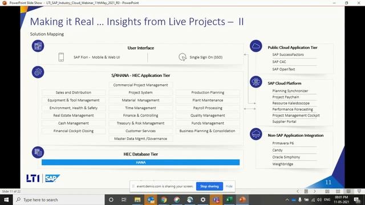365x205 pixels.
Task: Click the Cortana circle icon on taskbar
Action: (111, 200)
